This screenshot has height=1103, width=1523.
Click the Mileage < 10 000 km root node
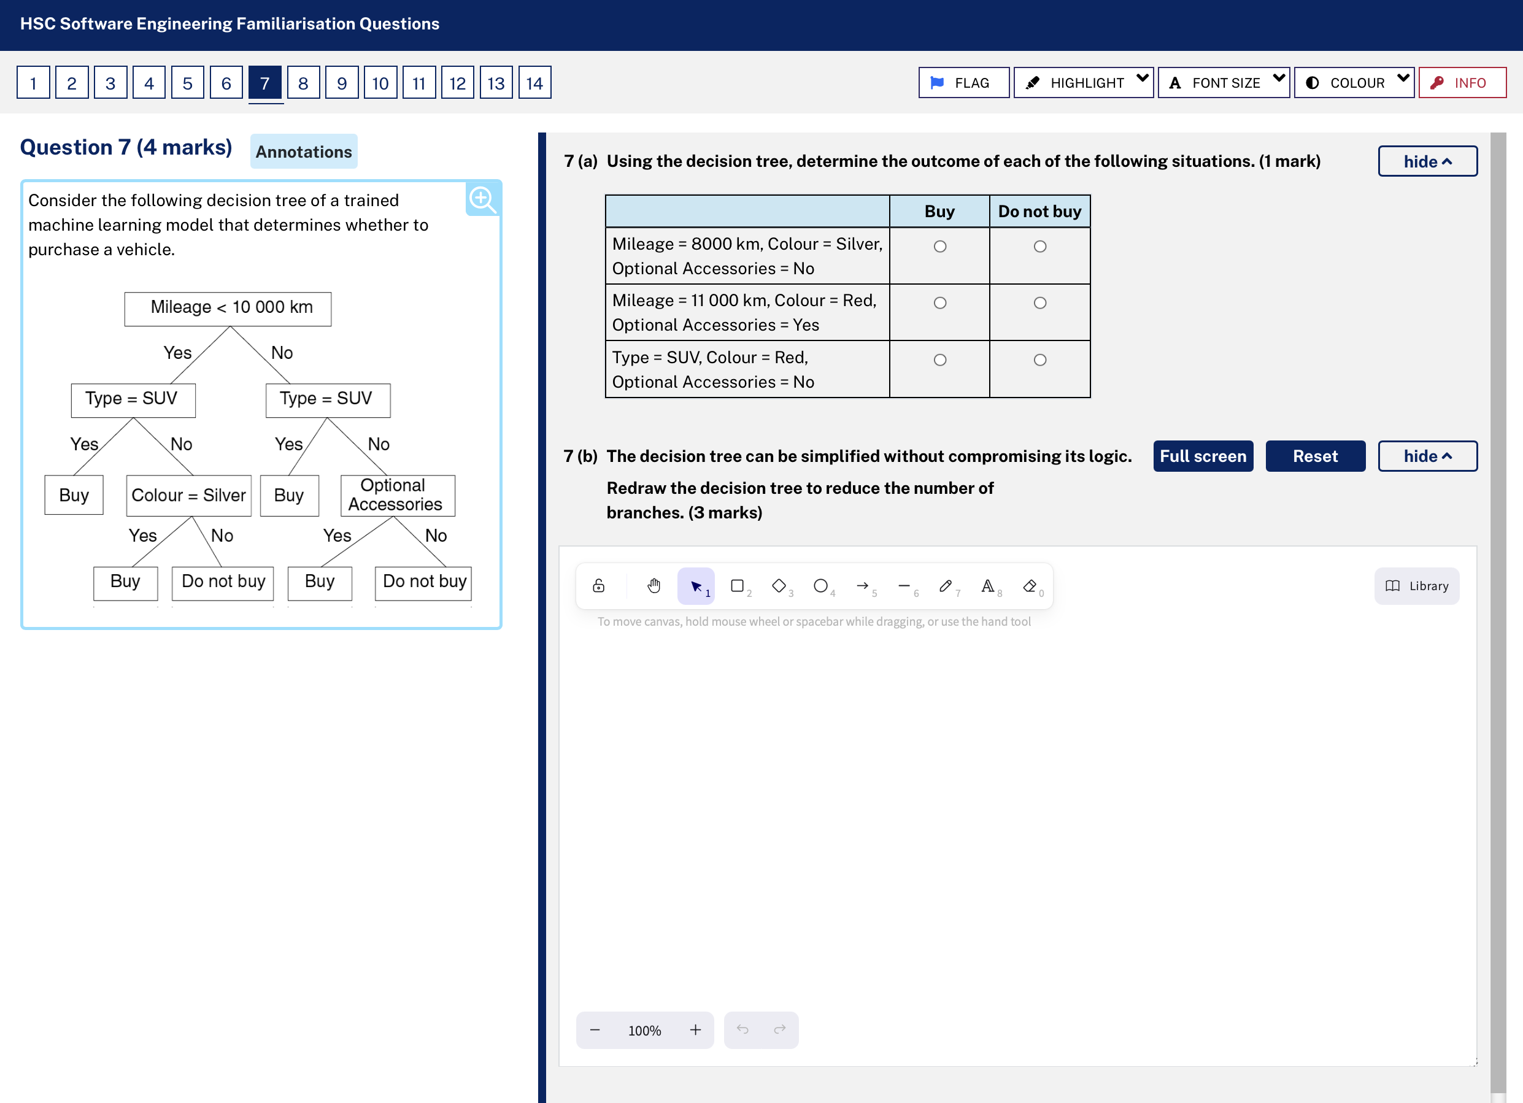click(x=228, y=309)
